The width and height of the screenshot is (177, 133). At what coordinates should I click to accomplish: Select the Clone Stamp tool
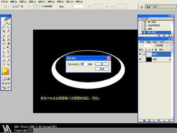(x=4, y=40)
